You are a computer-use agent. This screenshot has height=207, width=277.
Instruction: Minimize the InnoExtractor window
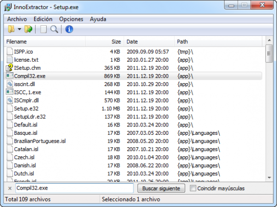(x=231, y=6)
